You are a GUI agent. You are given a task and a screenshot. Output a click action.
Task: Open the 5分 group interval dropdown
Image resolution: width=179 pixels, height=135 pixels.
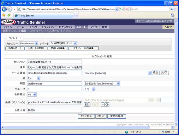tap(89, 89)
